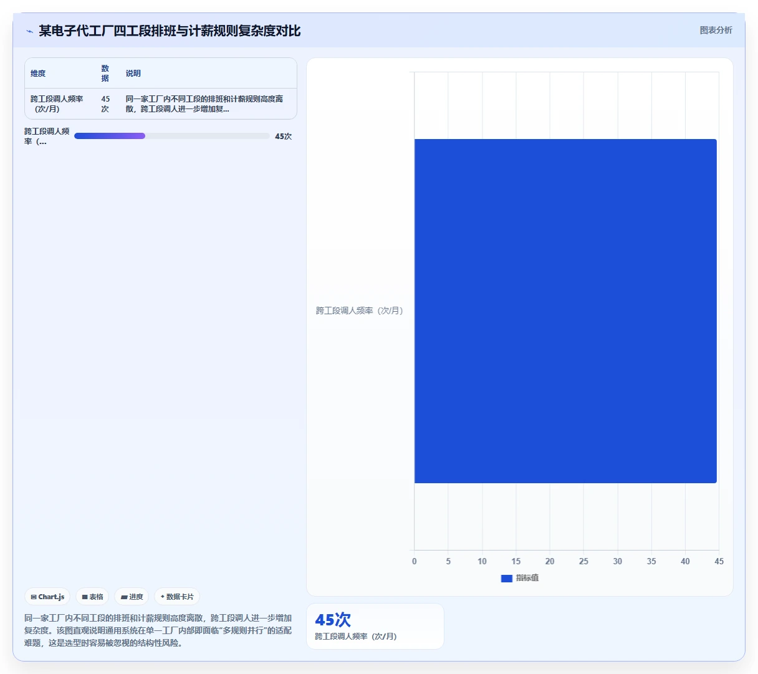758x674 pixels.
Task: Toggle the 指标值 legend item
Action: point(520,578)
